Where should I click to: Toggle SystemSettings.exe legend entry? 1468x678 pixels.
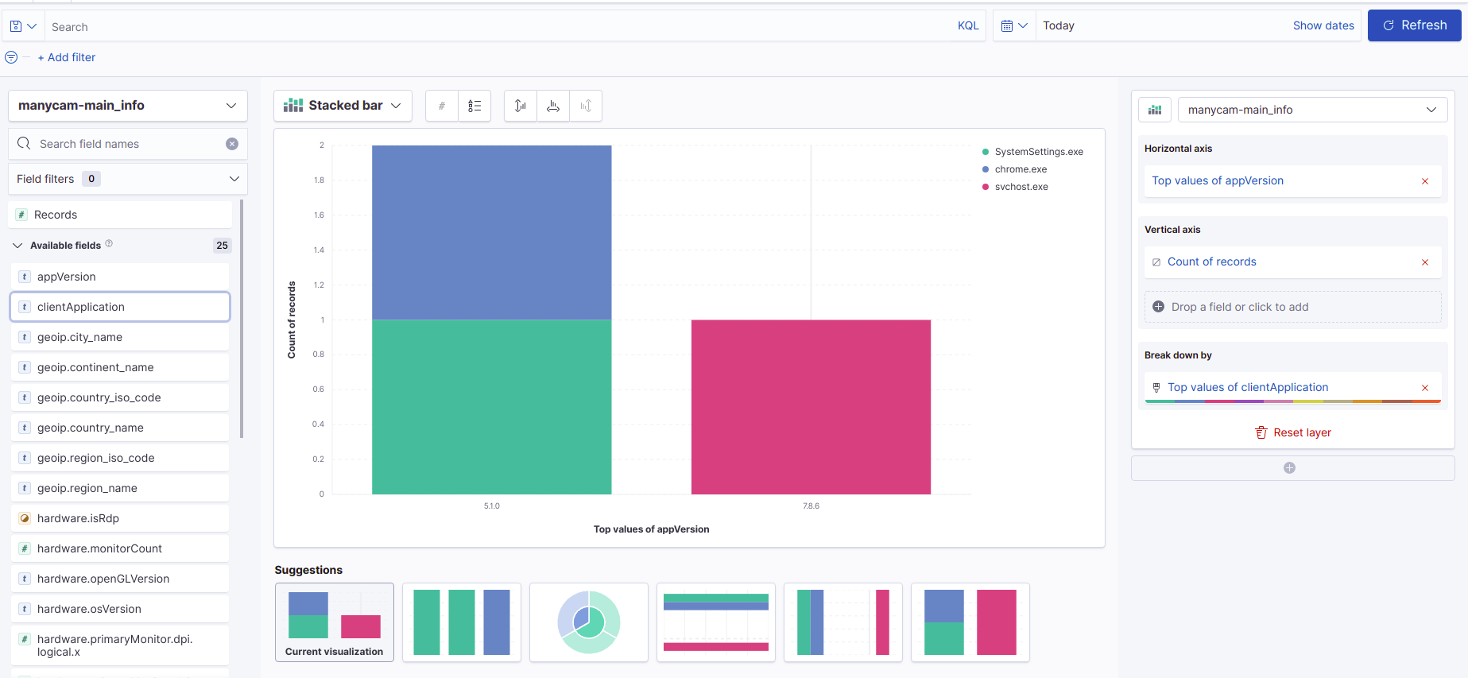click(1032, 152)
